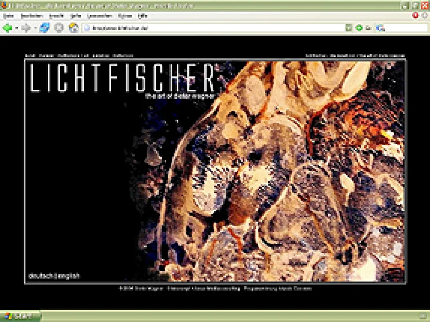Open the Back button history dropdown arrow
The width and height of the screenshot is (430, 322).
pyautogui.click(x=16, y=28)
